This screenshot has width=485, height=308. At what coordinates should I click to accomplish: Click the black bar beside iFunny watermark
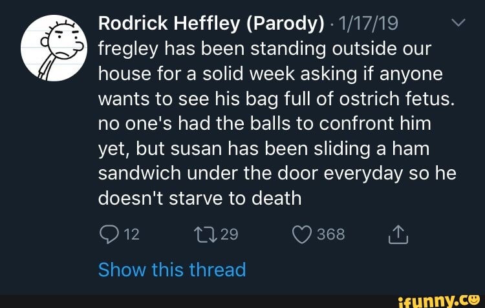click(x=194, y=301)
